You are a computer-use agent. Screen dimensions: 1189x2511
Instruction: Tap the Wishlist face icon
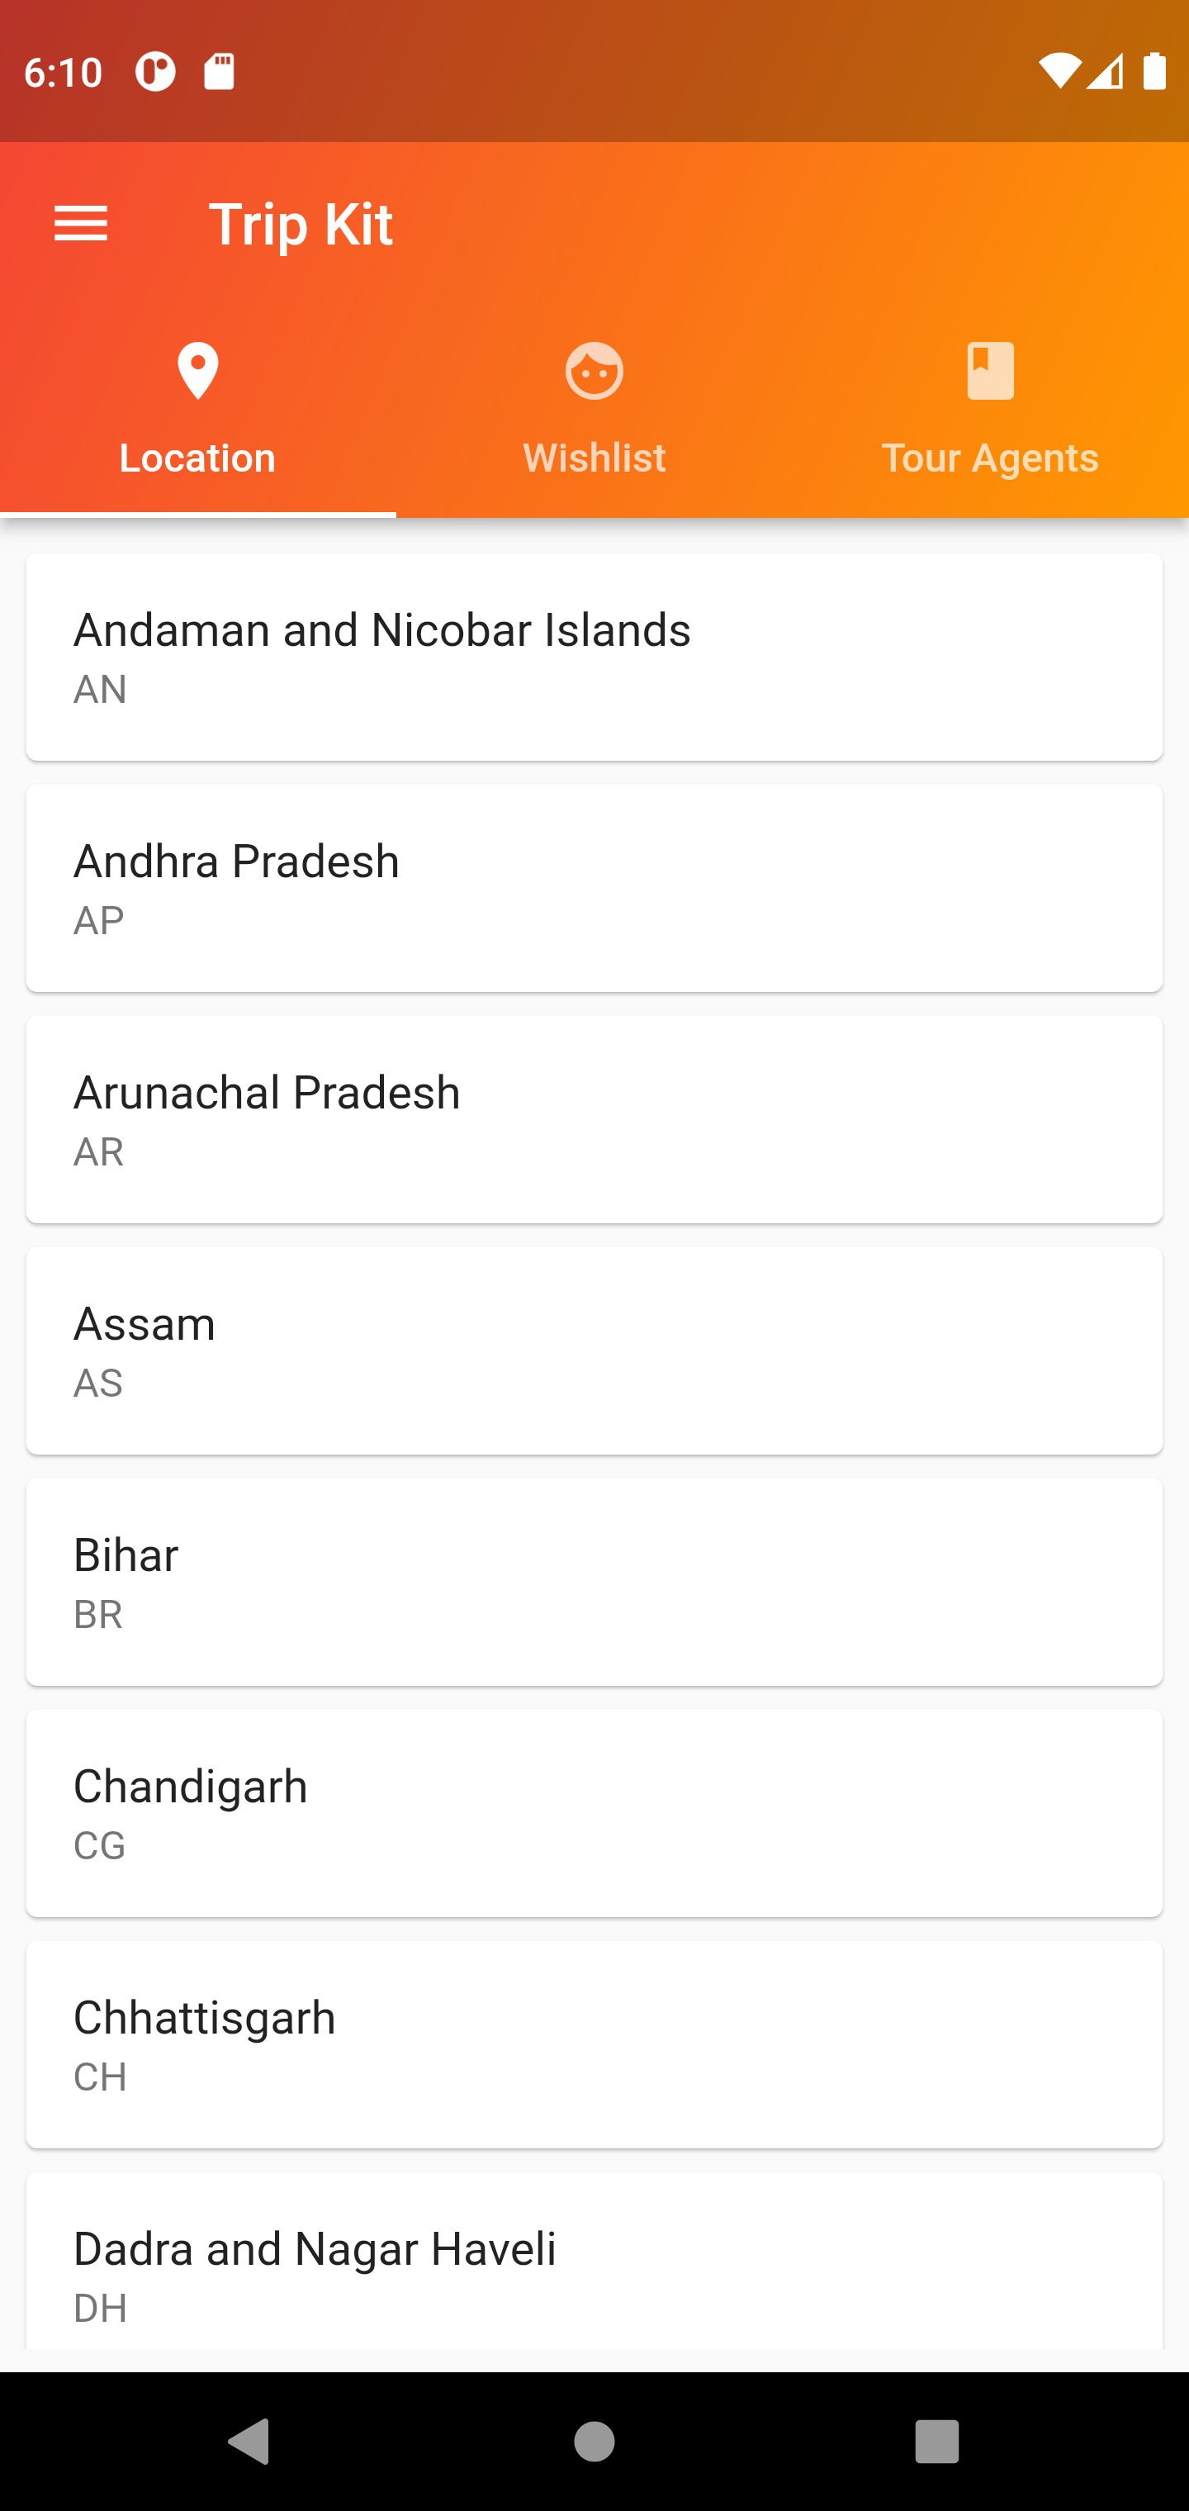point(594,370)
